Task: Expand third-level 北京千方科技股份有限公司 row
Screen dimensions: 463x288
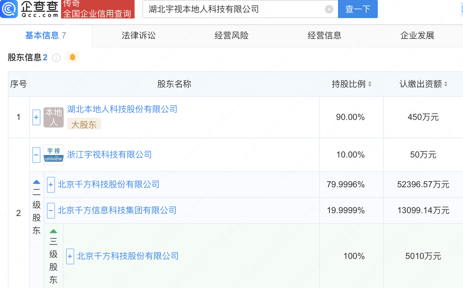Action: [x=70, y=256]
